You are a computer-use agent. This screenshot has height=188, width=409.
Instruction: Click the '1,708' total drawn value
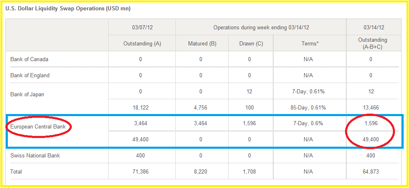[x=250, y=172]
